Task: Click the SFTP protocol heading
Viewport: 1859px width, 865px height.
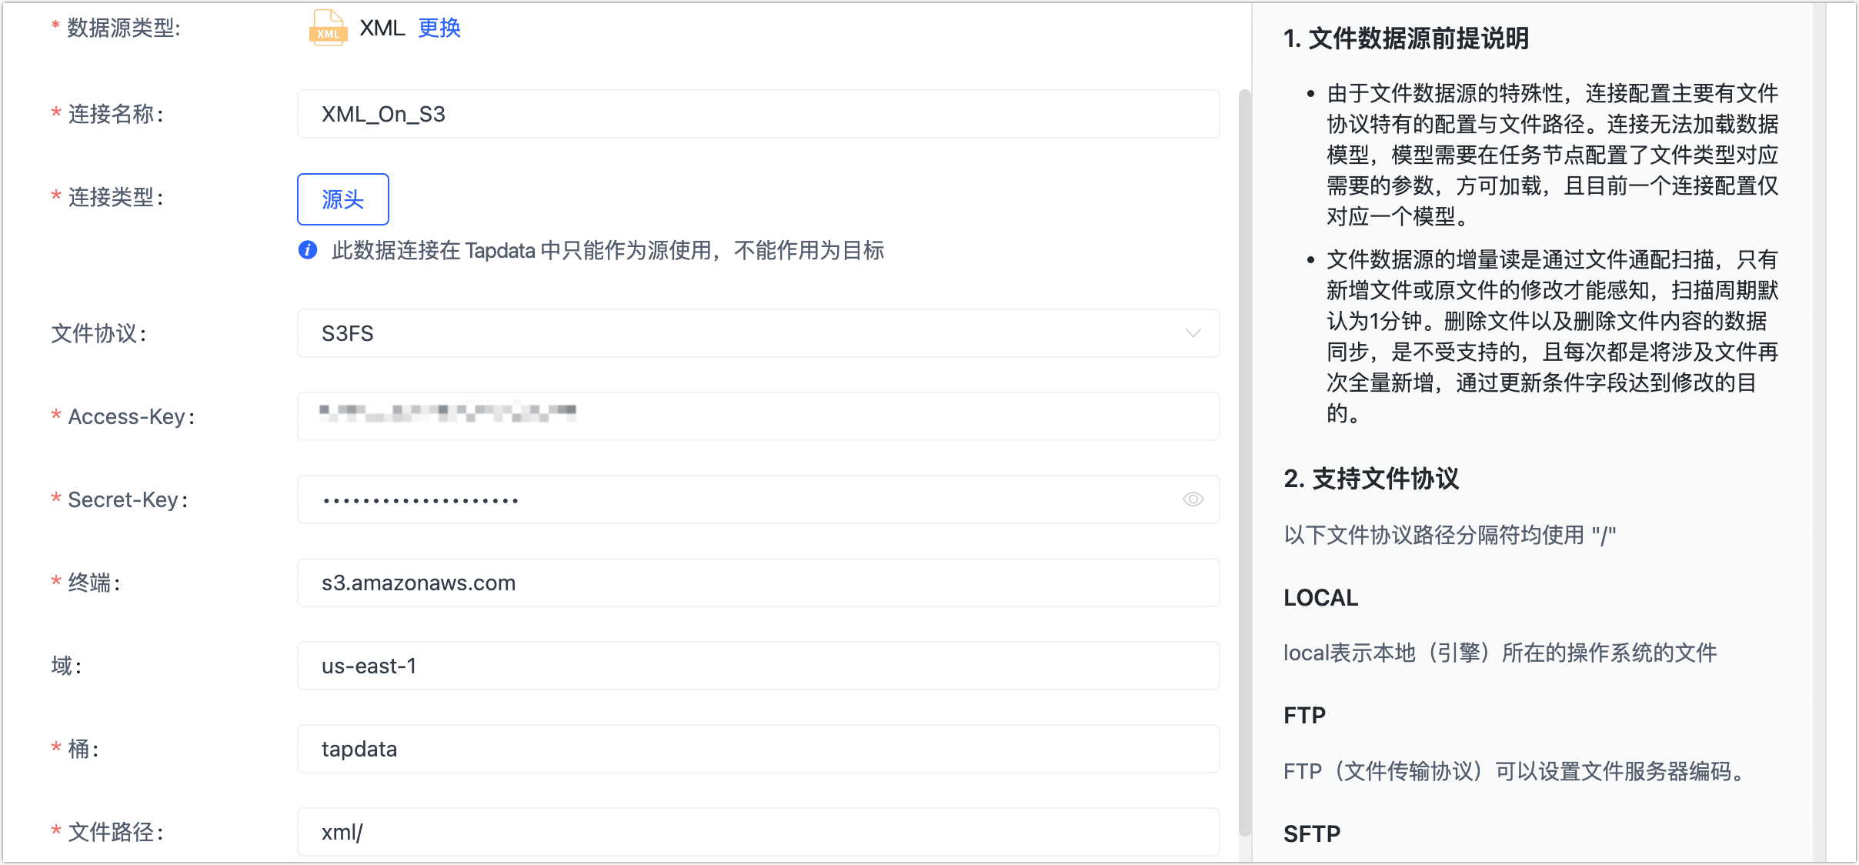Action: (x=1312, y=832)
